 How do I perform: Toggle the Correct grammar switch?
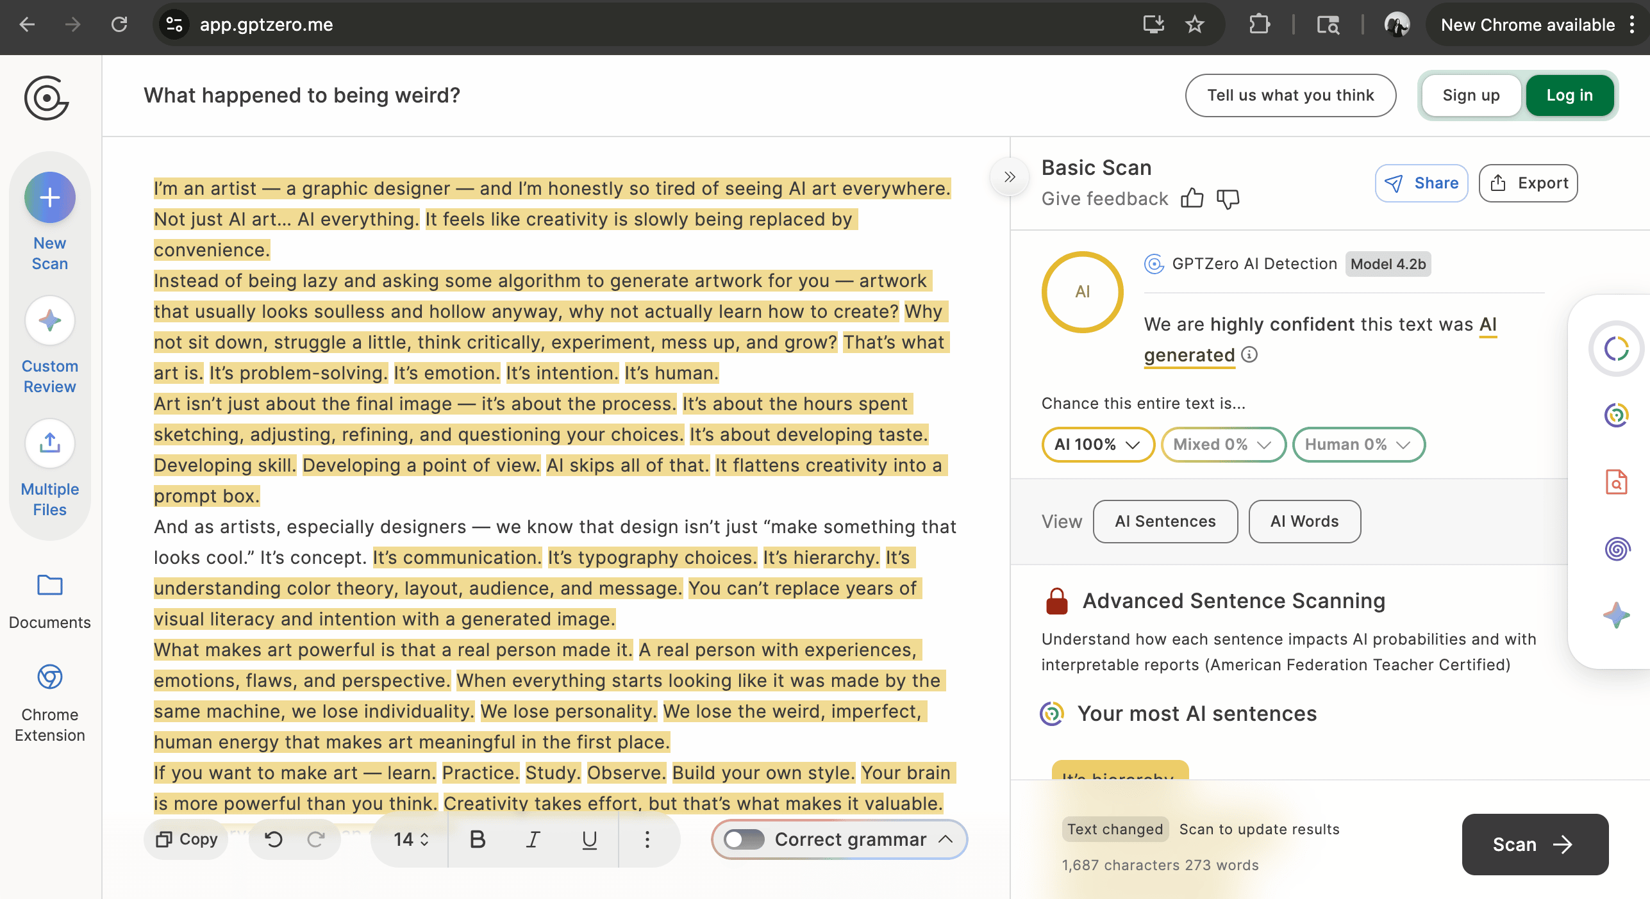744,839
